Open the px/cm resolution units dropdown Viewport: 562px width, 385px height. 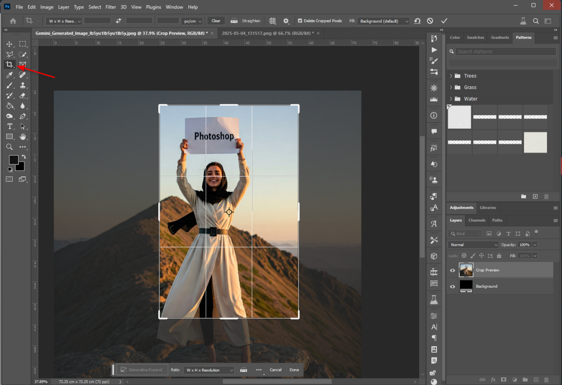coord(192,21)
